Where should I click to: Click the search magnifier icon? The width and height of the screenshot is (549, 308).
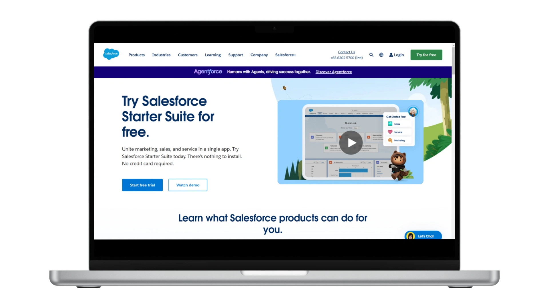pos(371,55)
